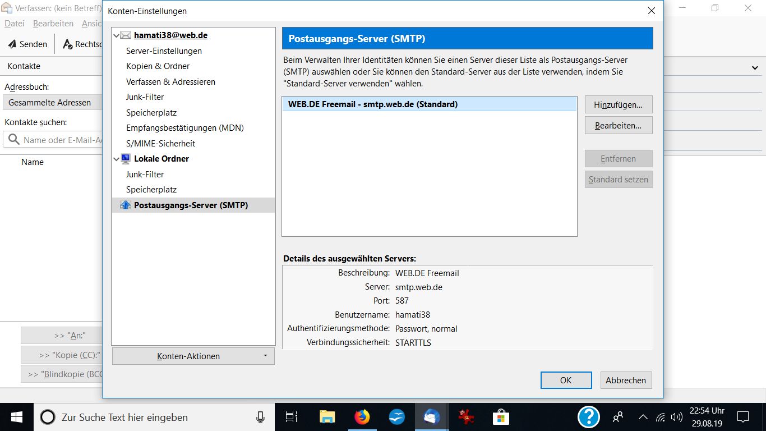This screenshot has width=766, height=431.
Task: Select Speicherplatz under hamati38@web.de
Action: click(x=151, y=113)
